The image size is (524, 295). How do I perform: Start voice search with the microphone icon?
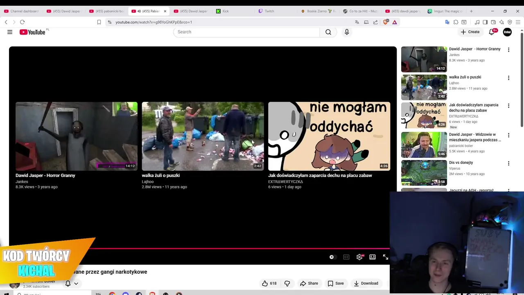tap(347, 32)
